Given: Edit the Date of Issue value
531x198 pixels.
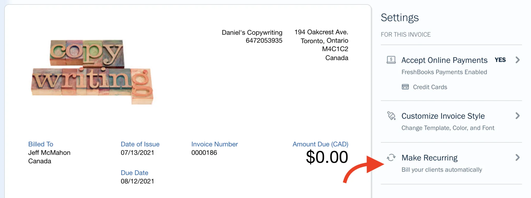Looking at the screenshot, I should point(137,153).
